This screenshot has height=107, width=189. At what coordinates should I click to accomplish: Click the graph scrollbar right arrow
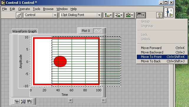[103, 100]
